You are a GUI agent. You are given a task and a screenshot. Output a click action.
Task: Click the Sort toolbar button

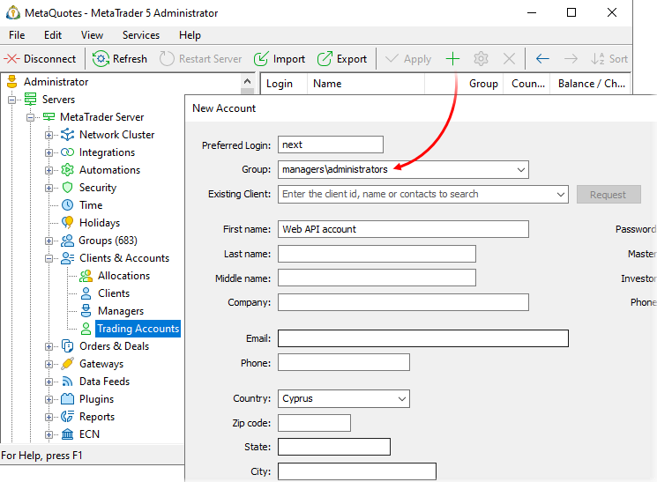coord(608,59)
